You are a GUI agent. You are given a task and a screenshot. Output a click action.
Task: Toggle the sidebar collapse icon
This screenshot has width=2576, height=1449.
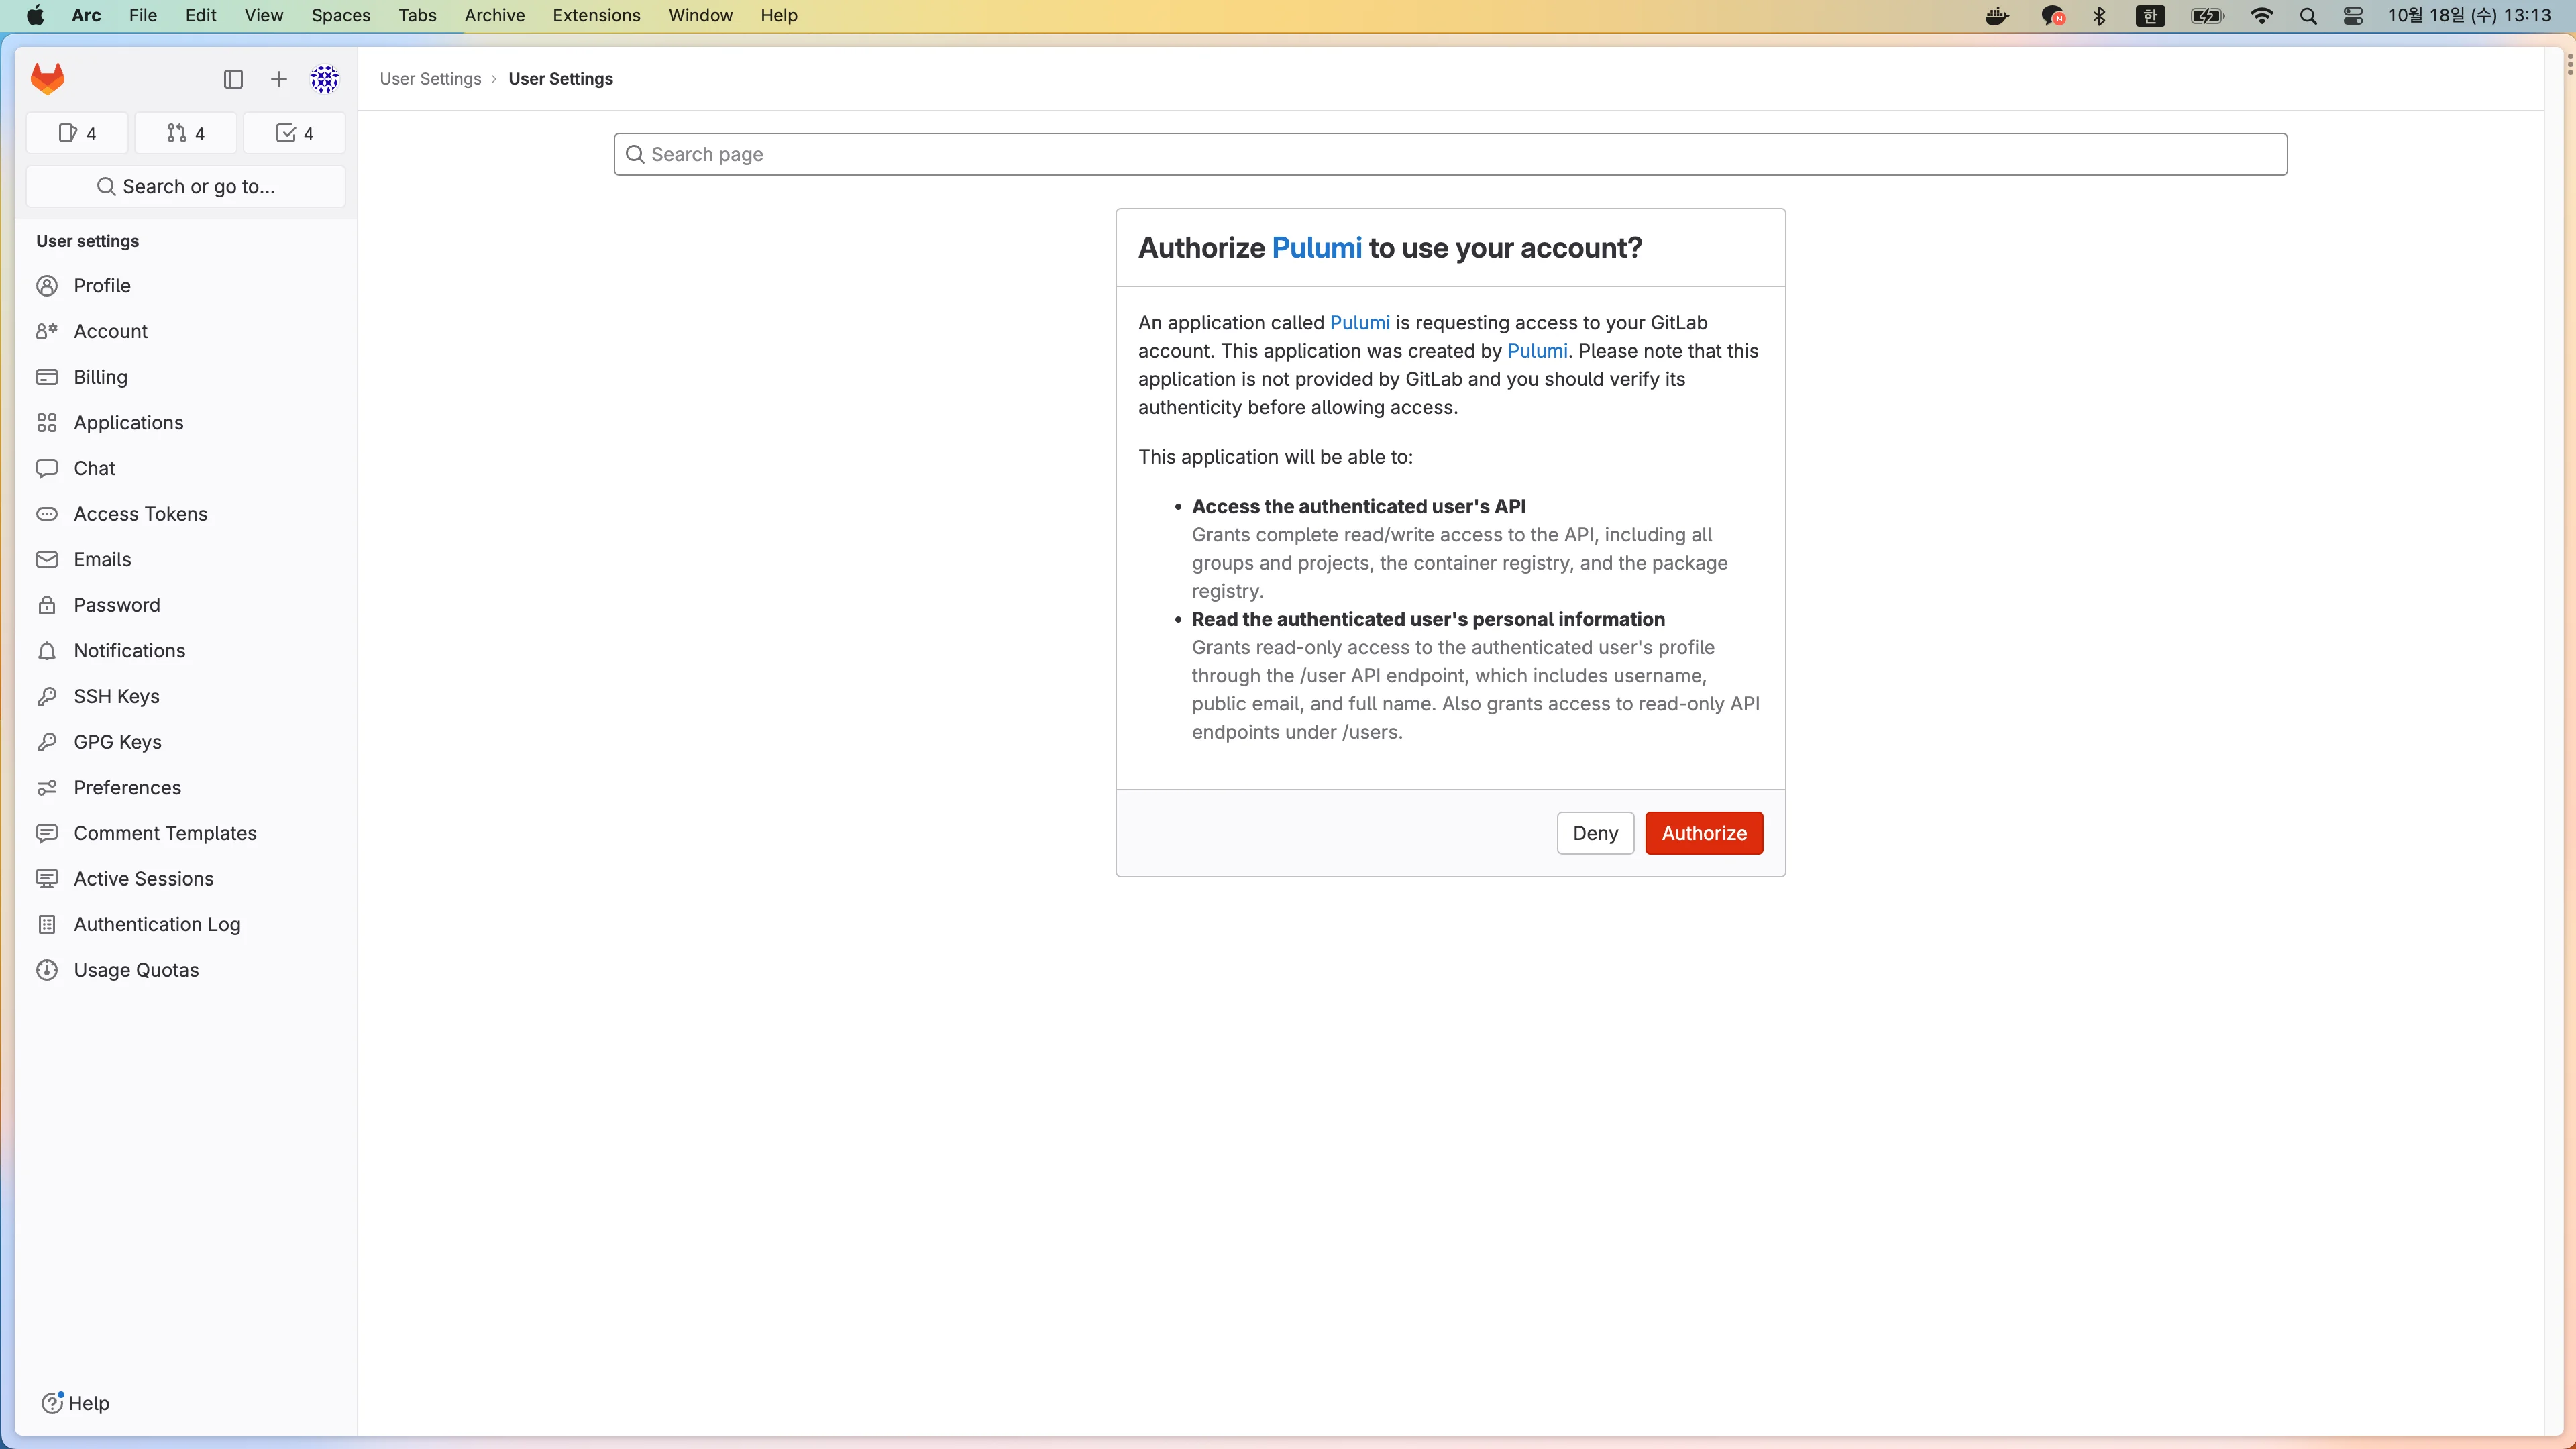coord(233,79)
